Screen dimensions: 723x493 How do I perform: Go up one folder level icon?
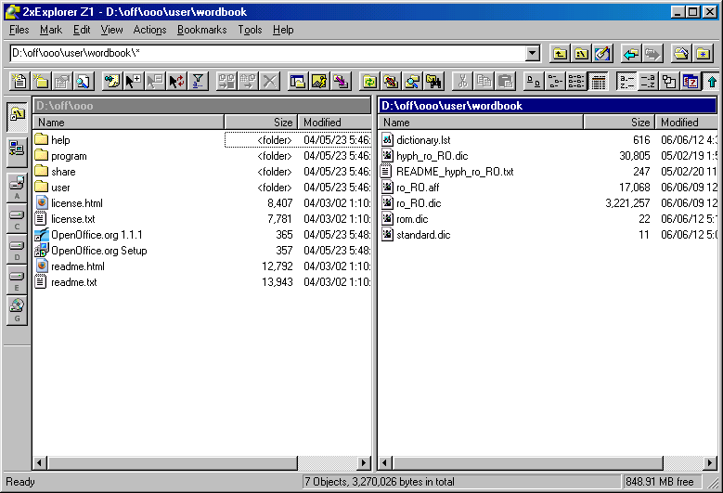[x=560, y=54]
